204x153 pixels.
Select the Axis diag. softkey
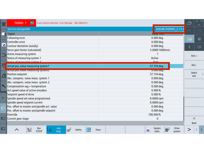click(56, 130)
